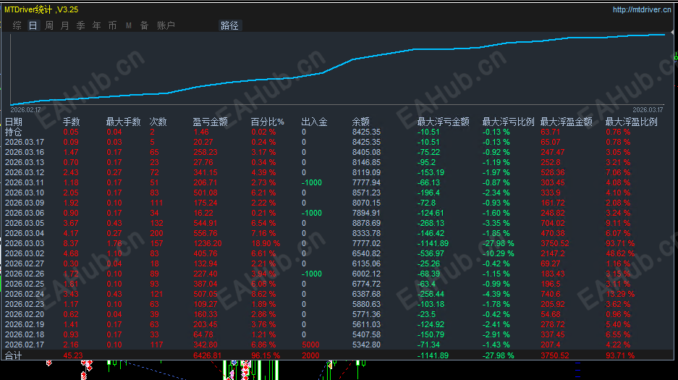678x380 pixels.
Task: Click the 手数 column header
Action: pos(72,122)
